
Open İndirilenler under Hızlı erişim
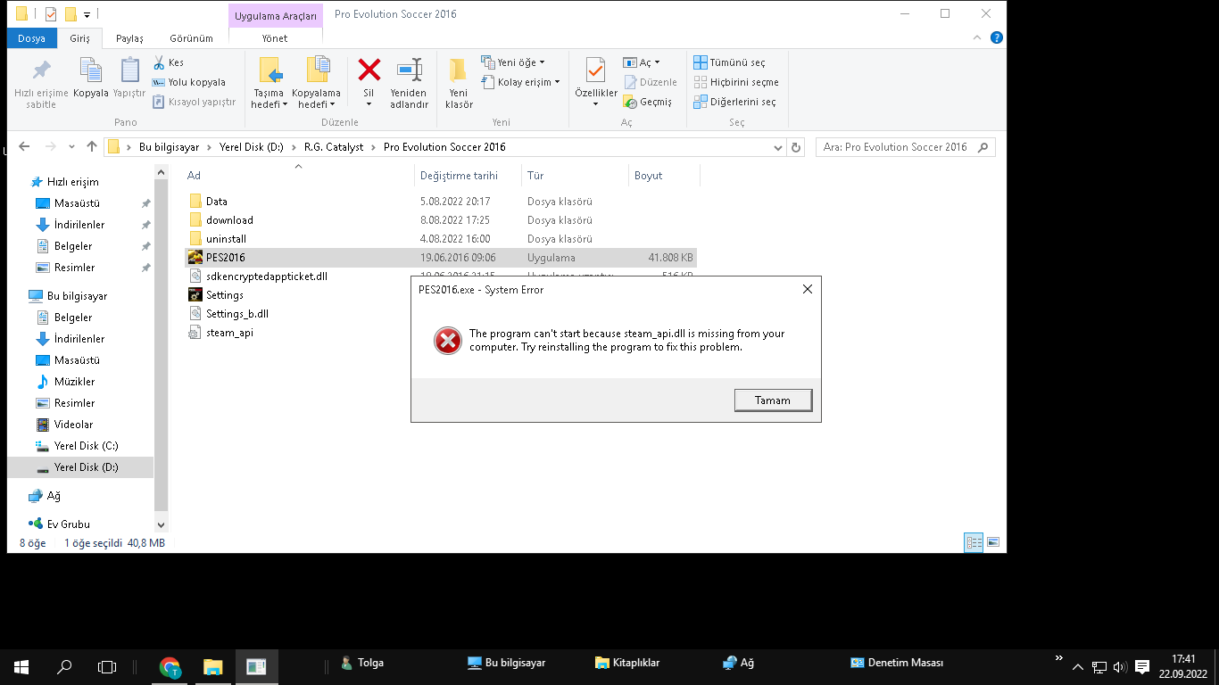click(x=79, y=225)
